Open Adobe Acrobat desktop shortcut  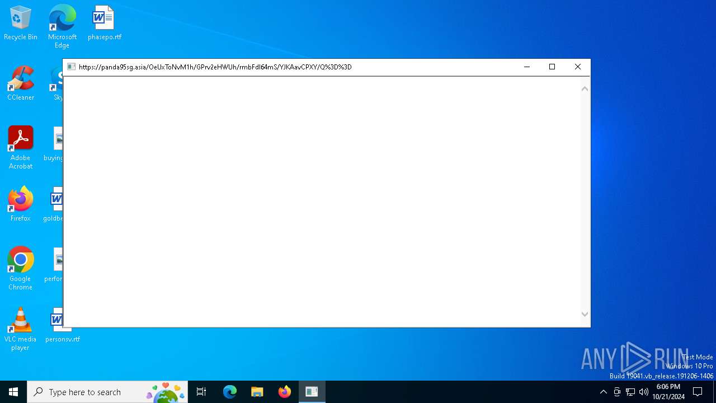(21, 148)
